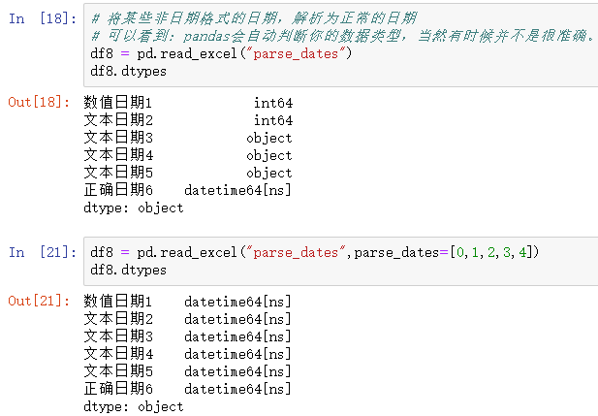Select 数值日期1 int64 row in Out[18]

(188, 102)
